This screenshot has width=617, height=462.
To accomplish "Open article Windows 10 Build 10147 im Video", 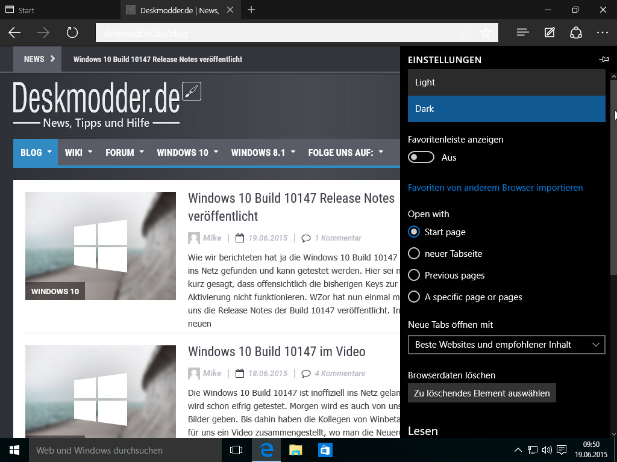I will click(x=277, y=351).
